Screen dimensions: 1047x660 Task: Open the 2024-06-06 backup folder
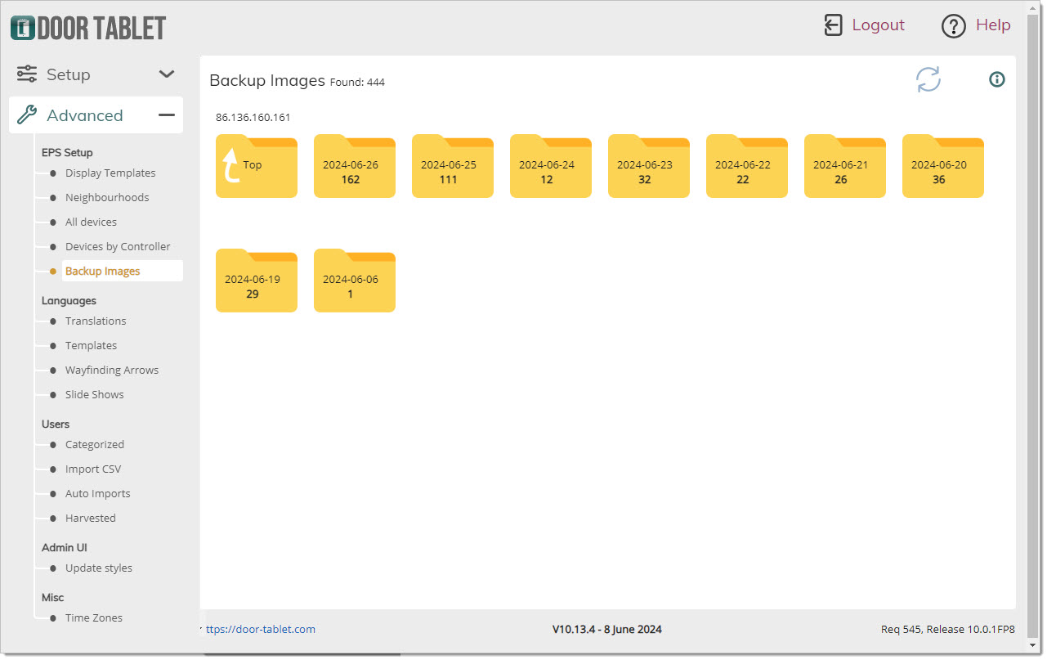pyautogui.click(x=354, y=282)
